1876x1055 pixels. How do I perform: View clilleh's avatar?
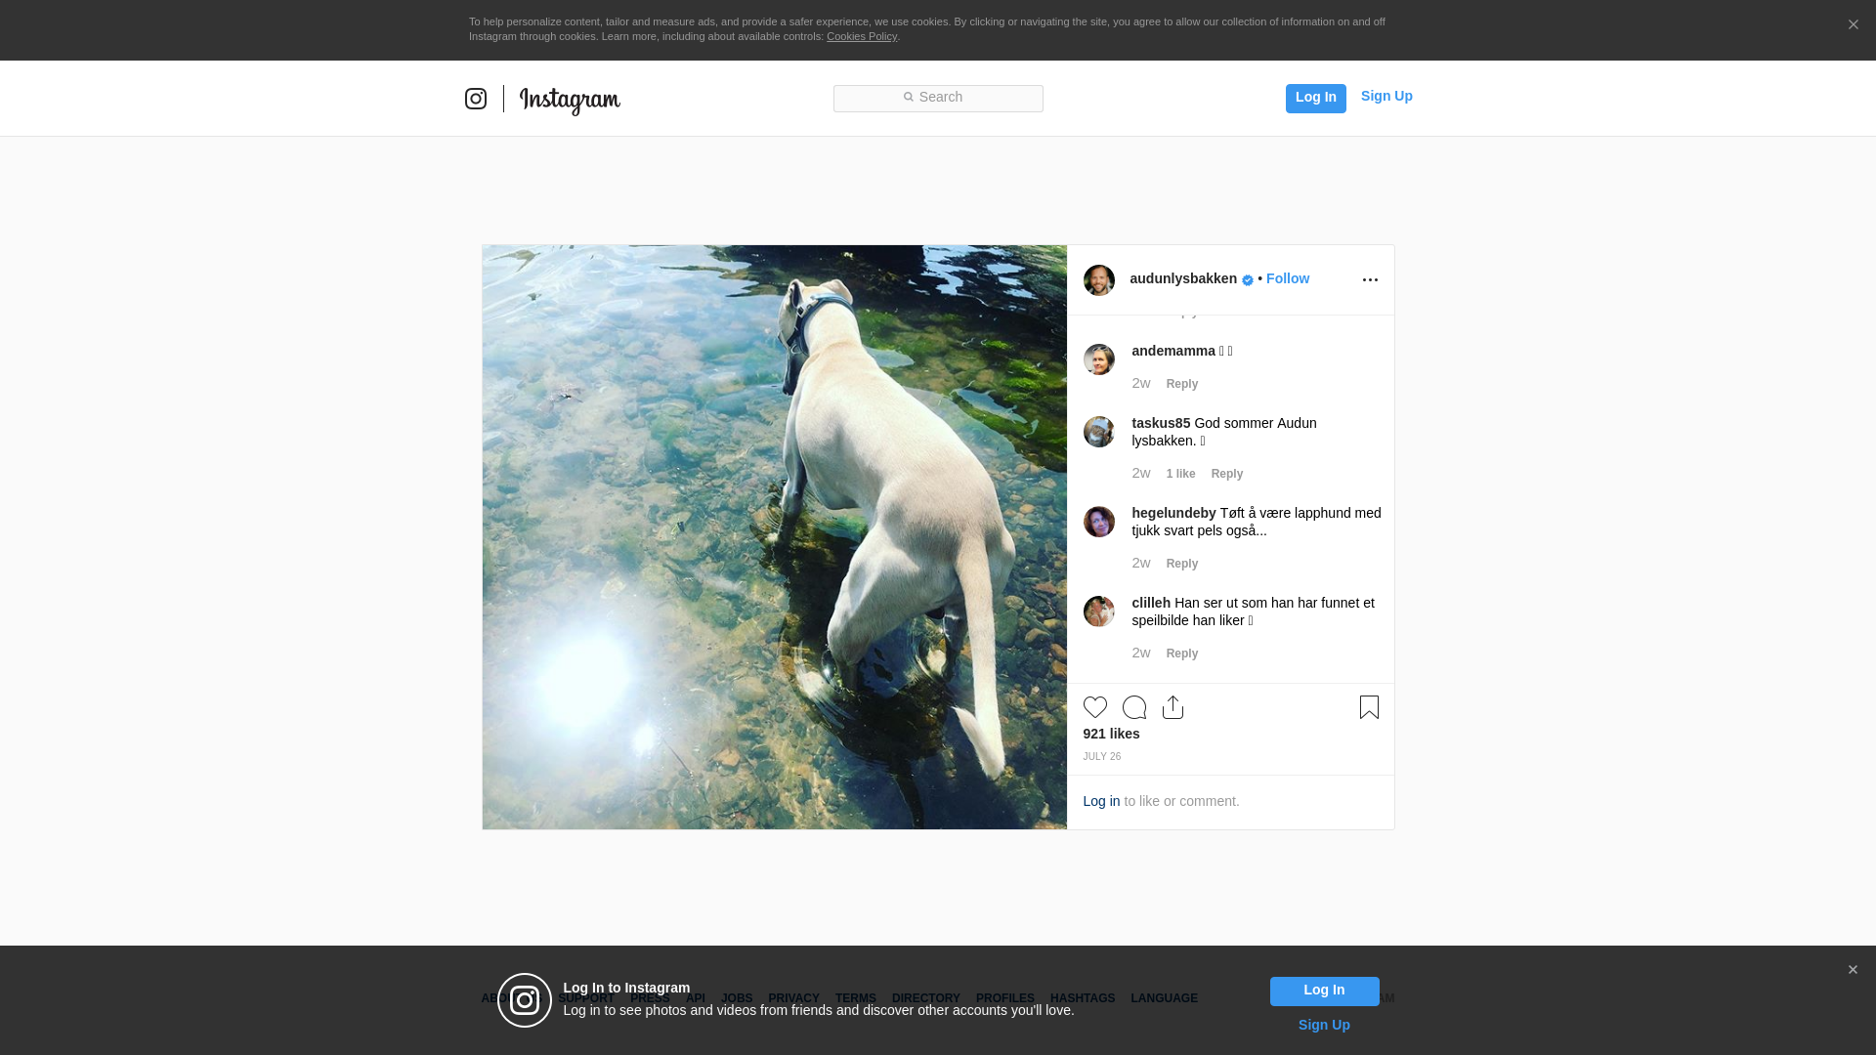(1099, 612)
